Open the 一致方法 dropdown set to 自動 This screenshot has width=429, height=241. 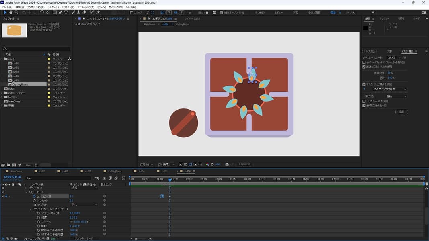tap(396, 96)
